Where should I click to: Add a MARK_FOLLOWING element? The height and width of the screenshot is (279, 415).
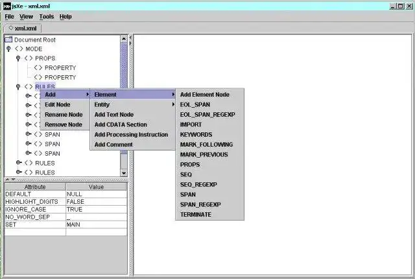click(209, 145)
